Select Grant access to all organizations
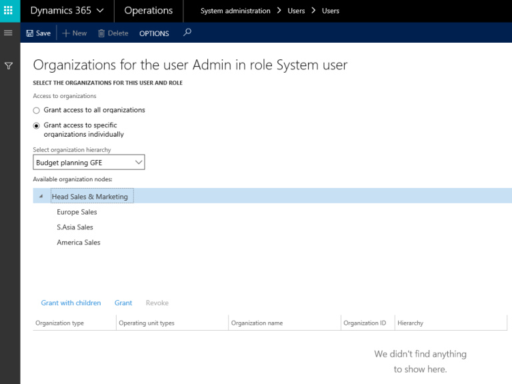Image resolution: width=512 pixels, height=384 pixels. tap(37, 111)
